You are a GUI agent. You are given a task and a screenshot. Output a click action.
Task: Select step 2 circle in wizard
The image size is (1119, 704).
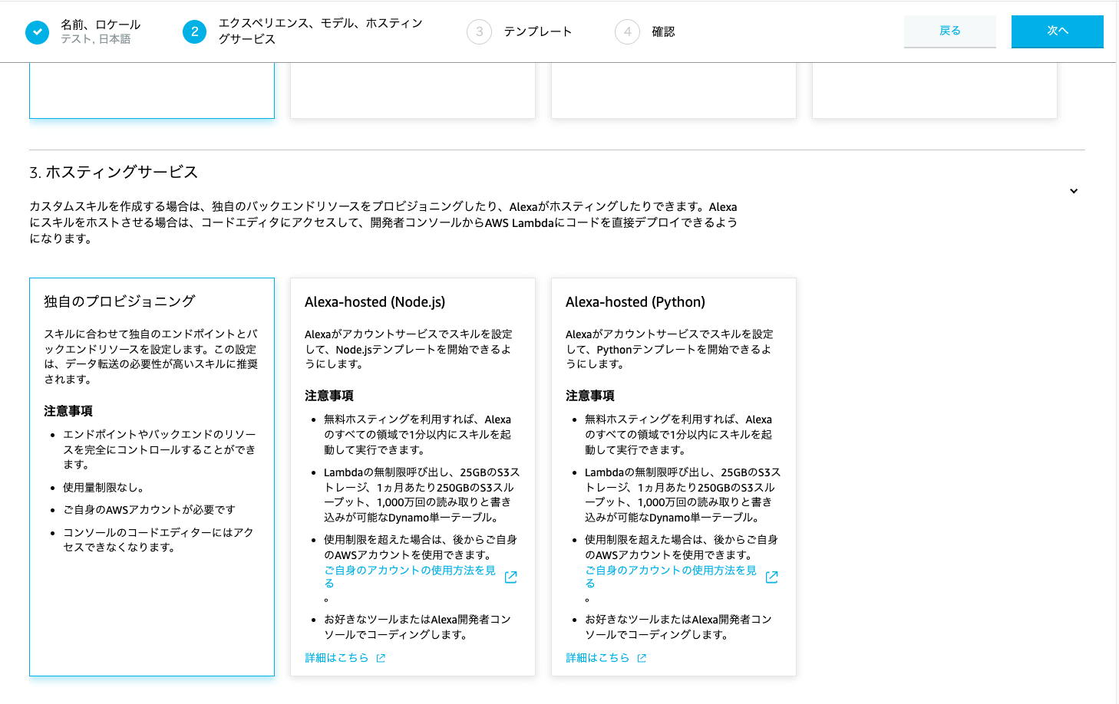194,31
